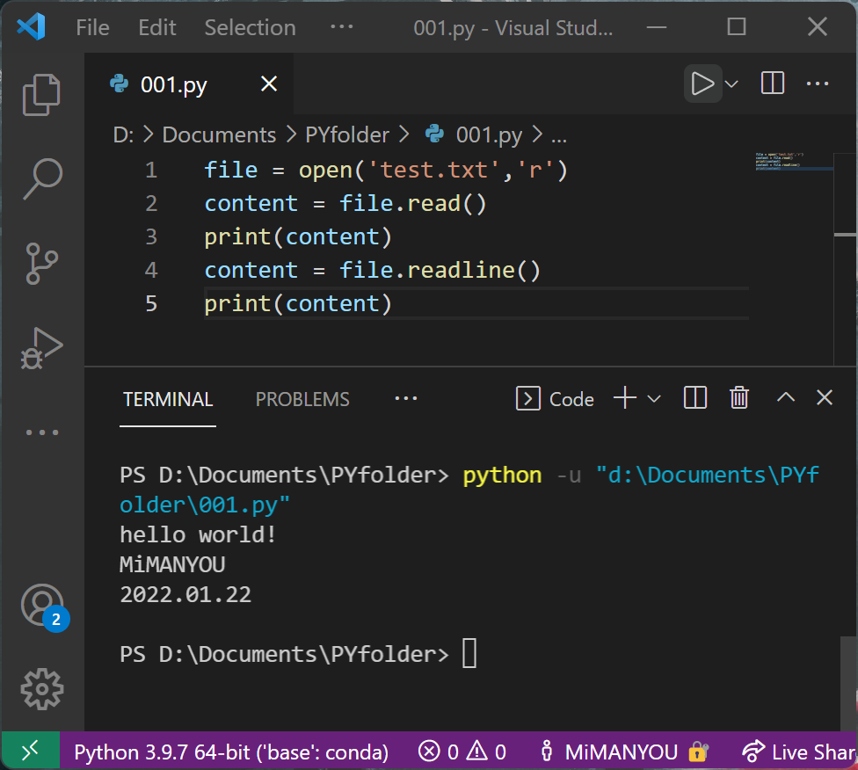The image size is (858, 770).
Task: Kill the terminal with trash icon
Action: tap(739, 398)
